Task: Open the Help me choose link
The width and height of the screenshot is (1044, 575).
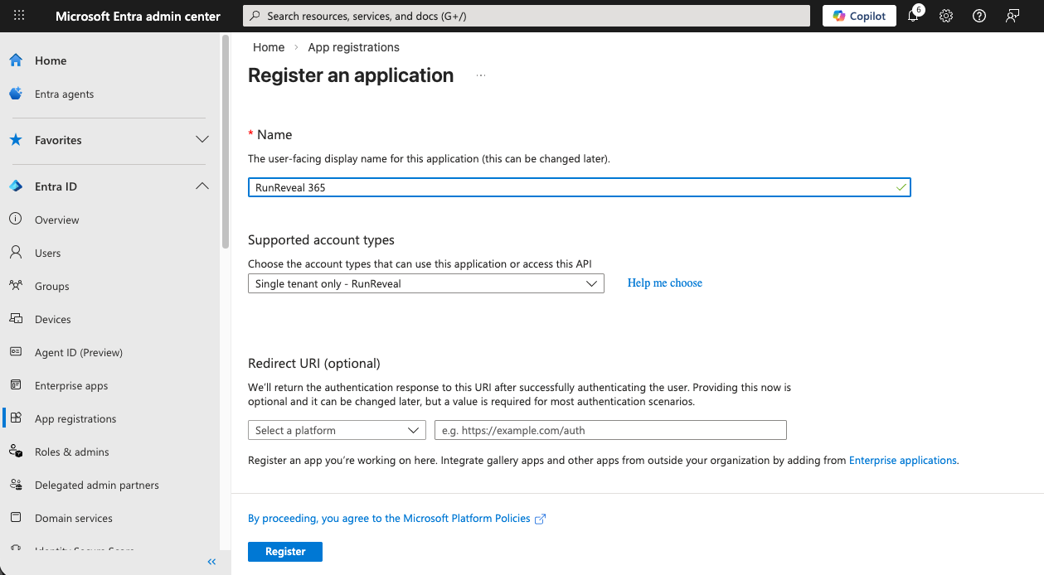Action: (664, 283)
